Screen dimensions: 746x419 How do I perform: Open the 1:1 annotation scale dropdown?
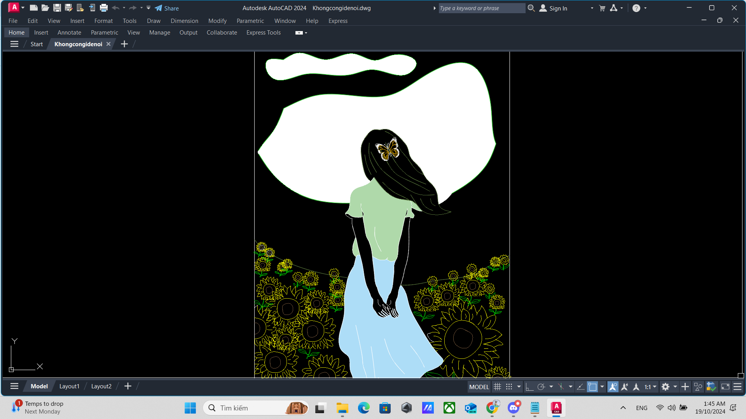tap(650, 387)
